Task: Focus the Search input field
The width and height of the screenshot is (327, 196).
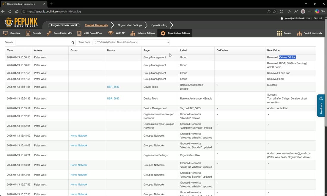Action: coord(43,42)
